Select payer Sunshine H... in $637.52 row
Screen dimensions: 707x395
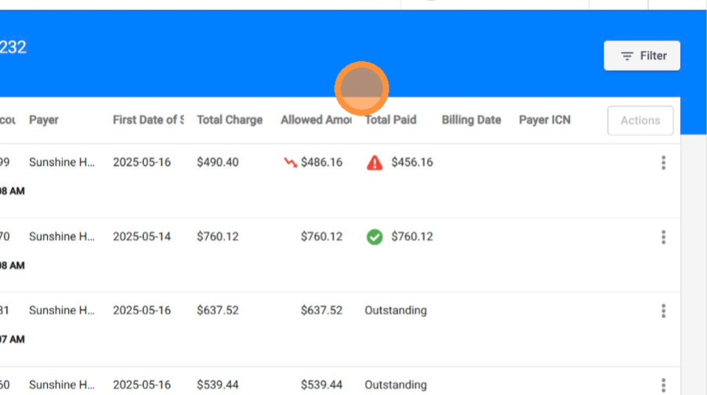click(62, 310)
